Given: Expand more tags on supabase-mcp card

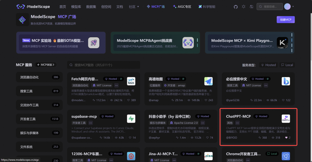Looking at the screenshot, I should (90, 123).
